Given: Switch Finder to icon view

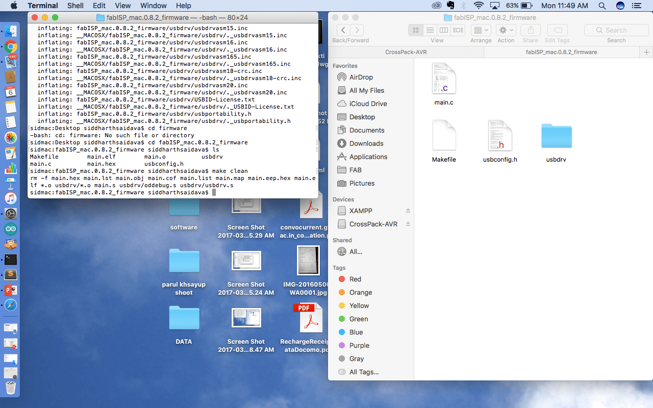Looking at the screenshot, I should point(416,30).
